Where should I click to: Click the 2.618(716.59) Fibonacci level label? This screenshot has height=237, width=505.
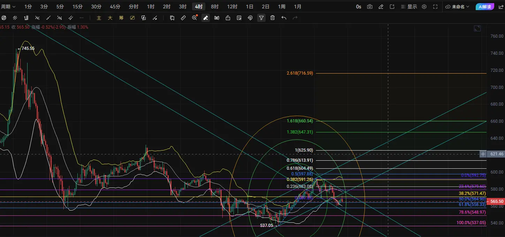[300, 73]
